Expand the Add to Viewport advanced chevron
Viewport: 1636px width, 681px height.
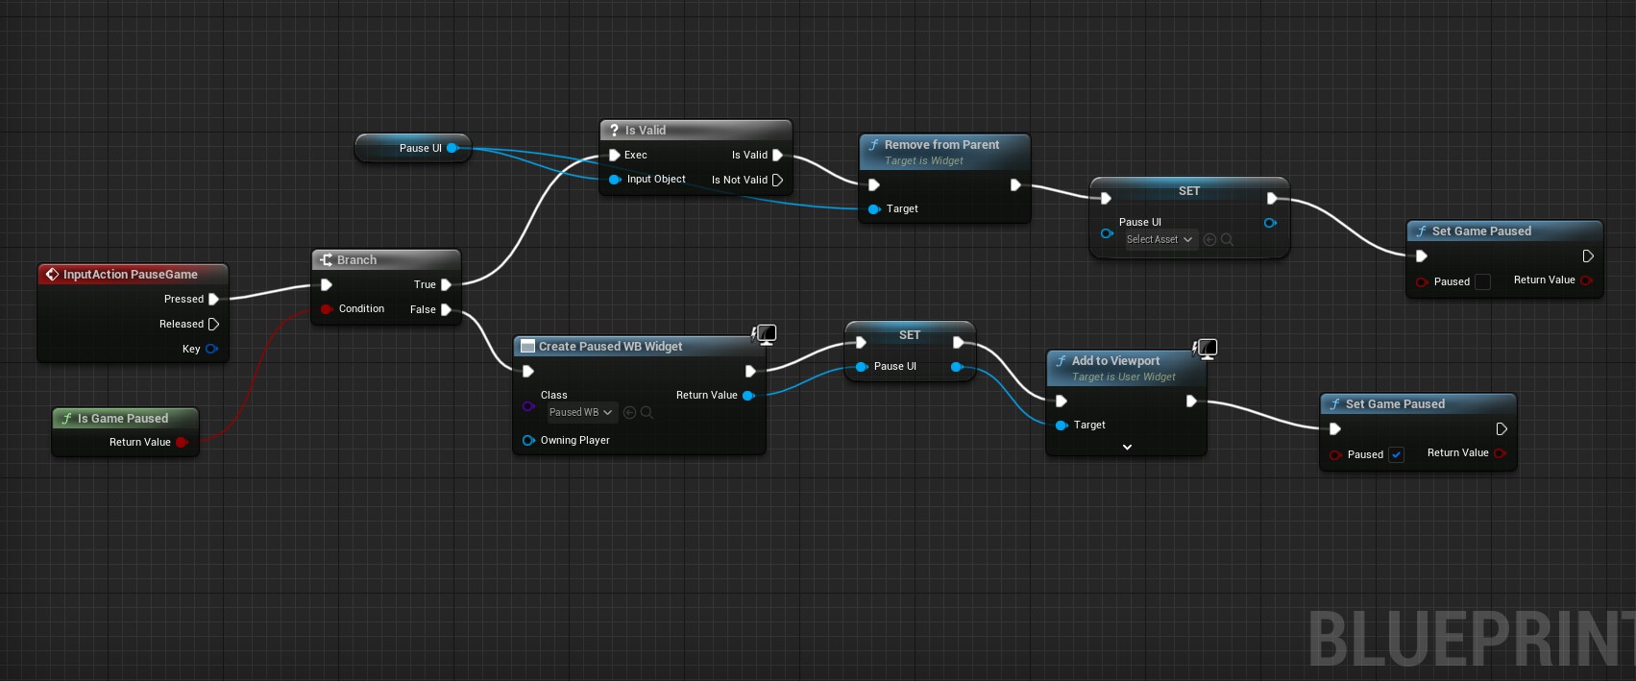[1127, 447]
